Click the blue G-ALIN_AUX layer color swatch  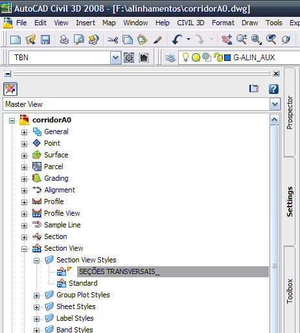pos(227,58)
